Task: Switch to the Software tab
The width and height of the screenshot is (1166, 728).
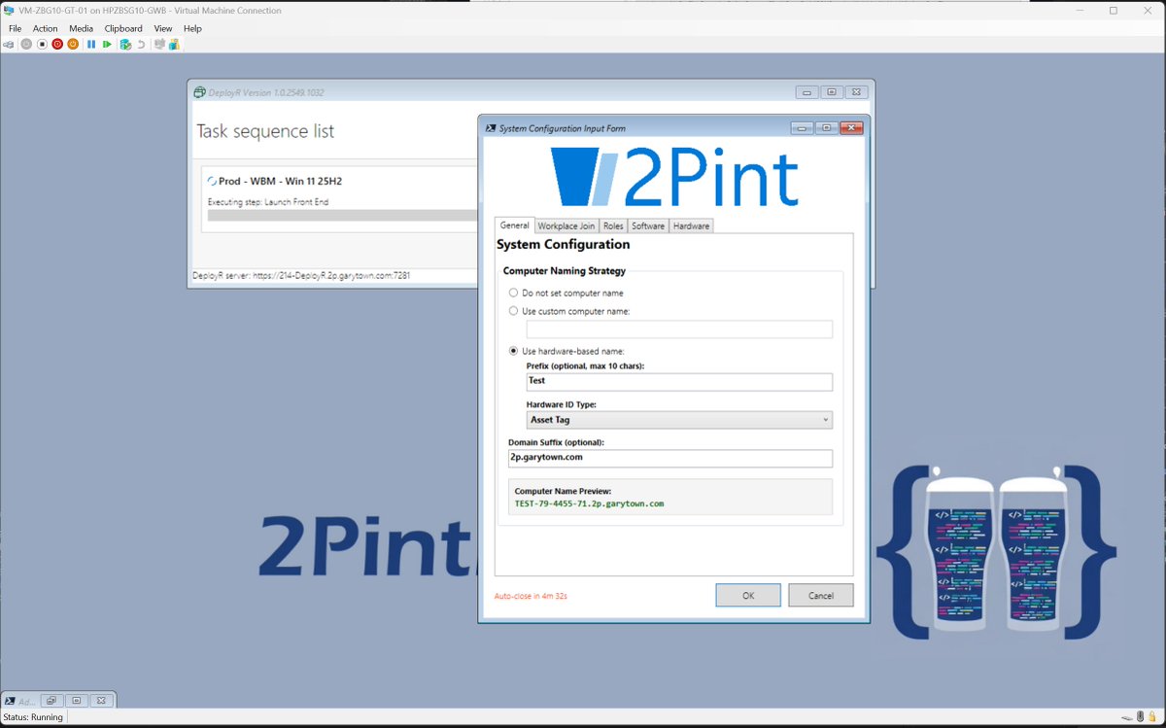Action: [648, 225]
